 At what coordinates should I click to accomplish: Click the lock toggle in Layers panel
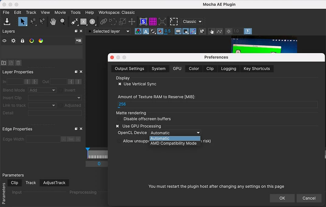pos(23,41)
